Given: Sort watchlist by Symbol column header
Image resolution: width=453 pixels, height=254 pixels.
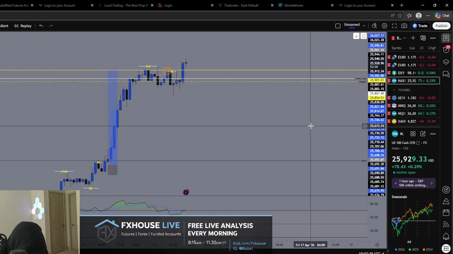Looking at the screenshot, I should [396, 48].
